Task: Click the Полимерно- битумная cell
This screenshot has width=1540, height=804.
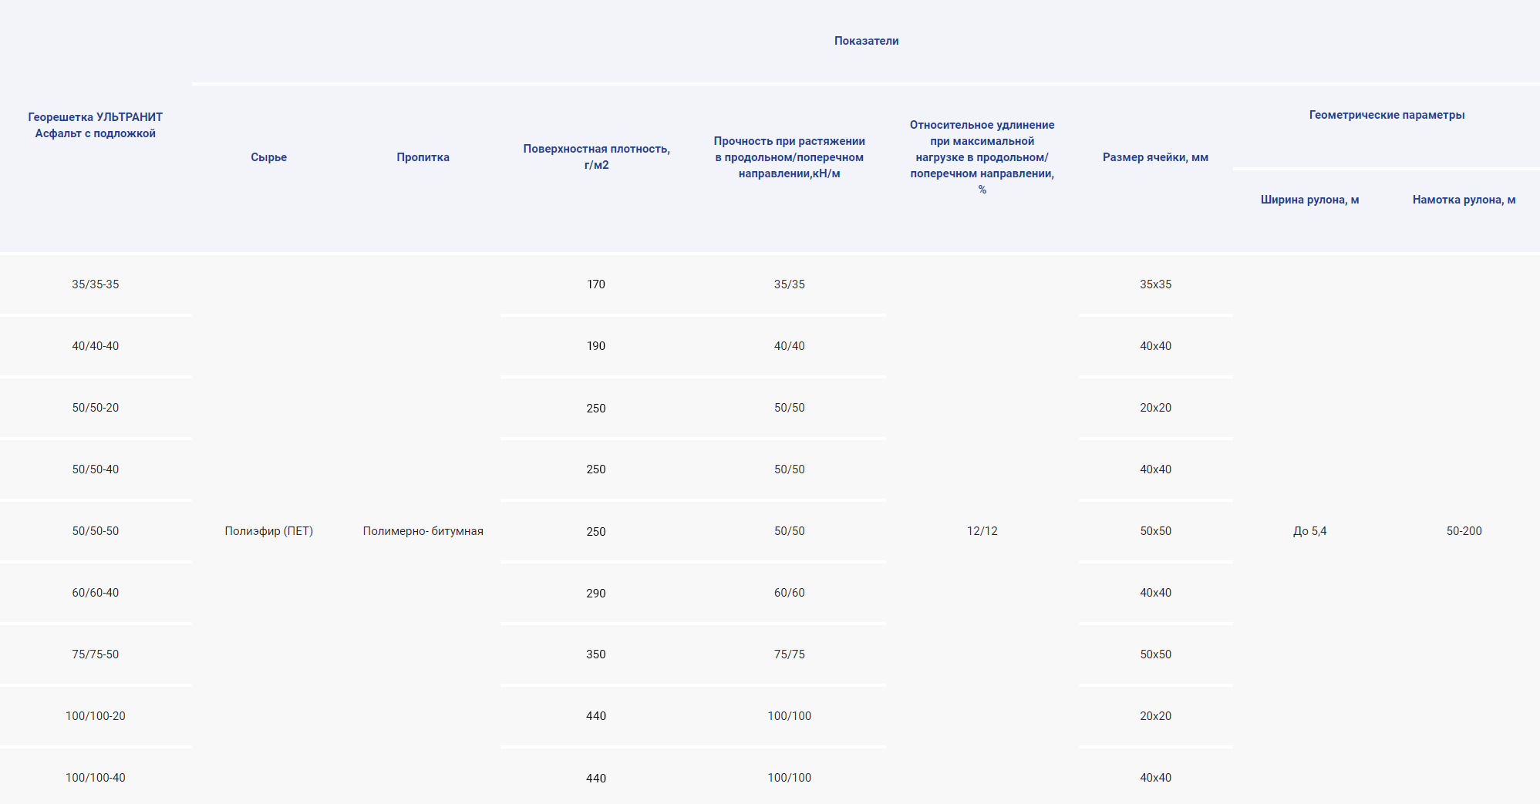Action: pos(423,531)
